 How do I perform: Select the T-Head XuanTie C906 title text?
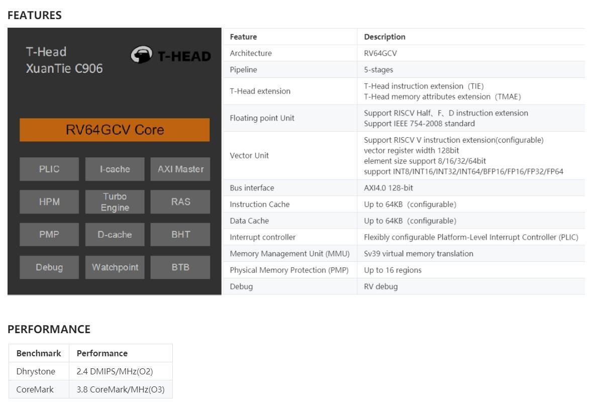[x=64, y=60]
